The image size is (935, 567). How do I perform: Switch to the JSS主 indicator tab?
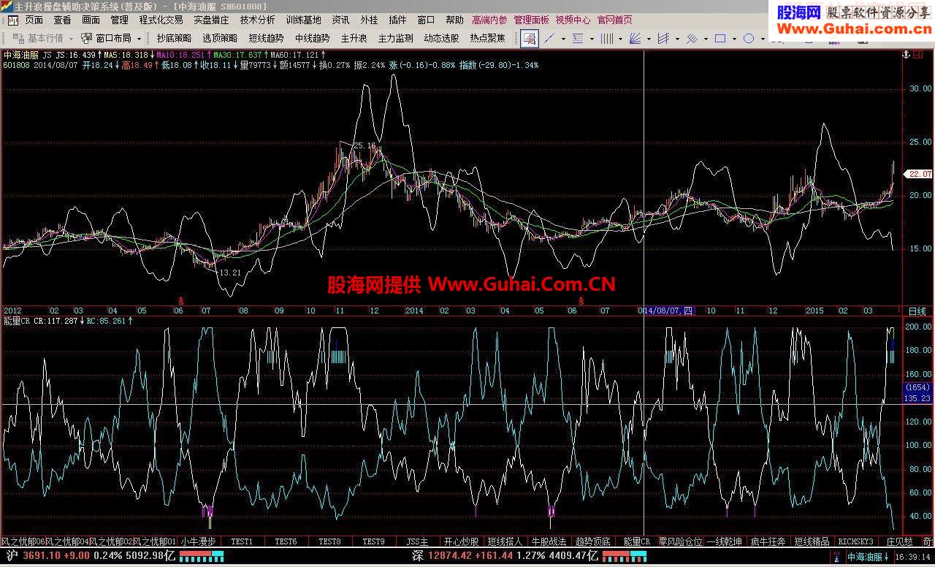click(418, 541)
